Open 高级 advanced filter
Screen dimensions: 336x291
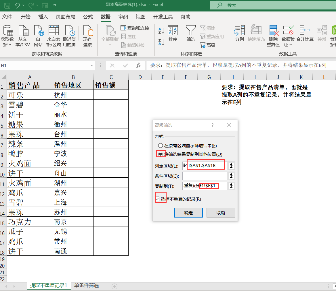click(207, 45)
